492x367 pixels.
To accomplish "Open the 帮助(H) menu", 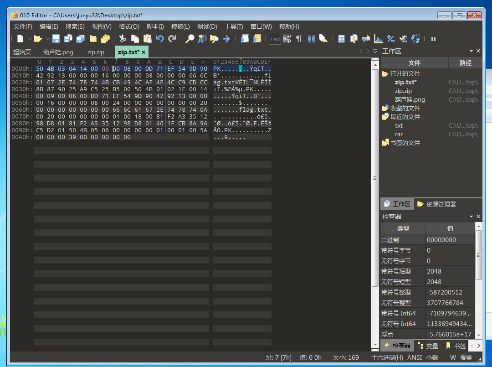I will click(289, 27).
